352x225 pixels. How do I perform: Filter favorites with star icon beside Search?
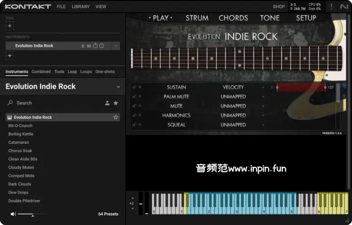click(x=116, y=103)
